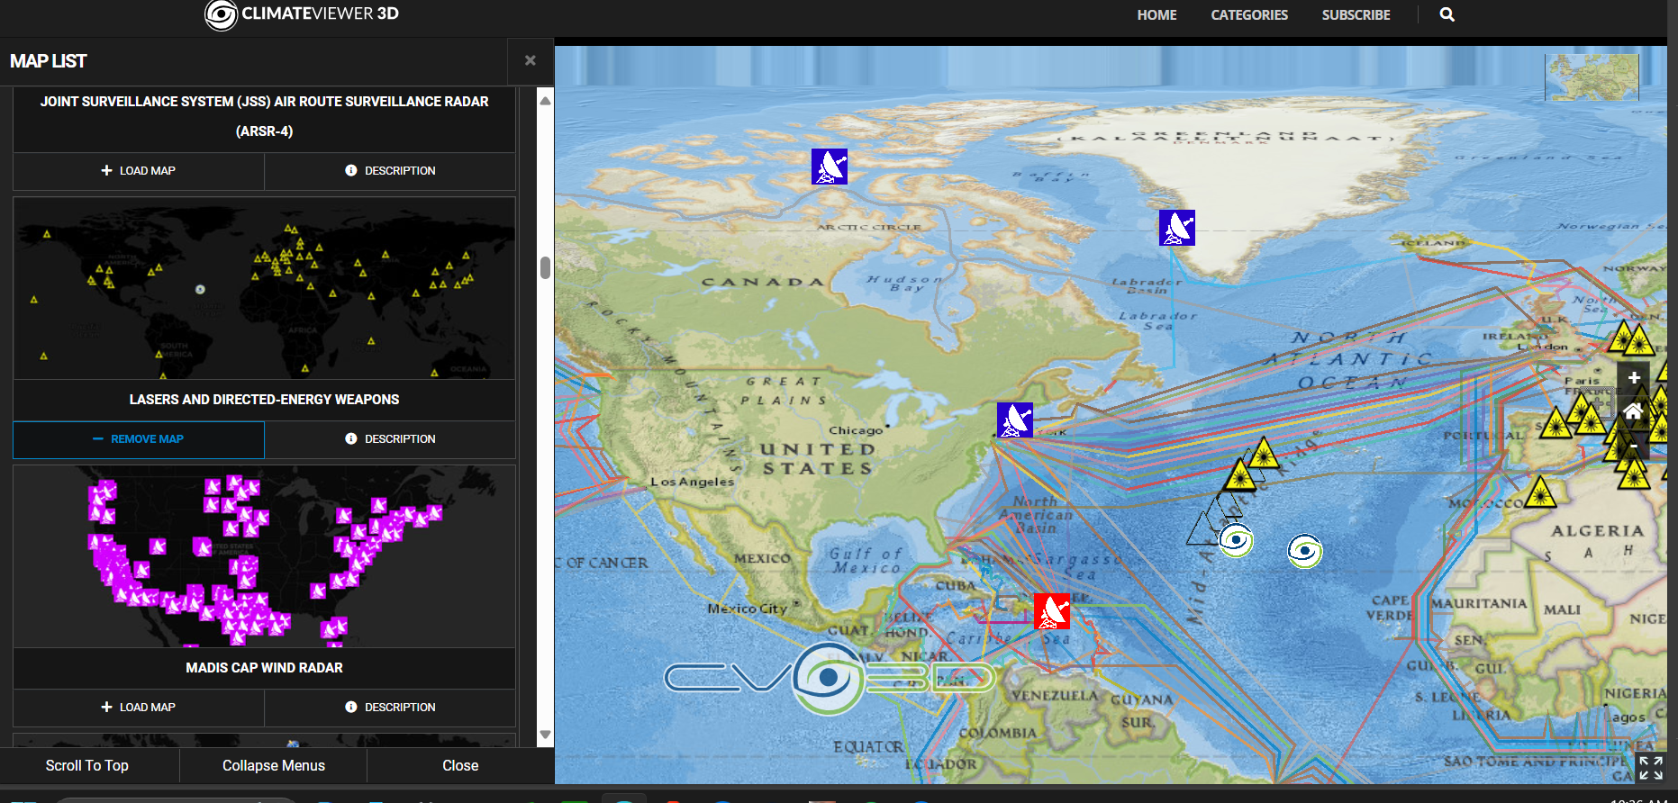Click the 'JOINT SURVEILLANCE SYSTEM (JSS)' title
This screenshot has width=1678, height=803.
[264, 116]
